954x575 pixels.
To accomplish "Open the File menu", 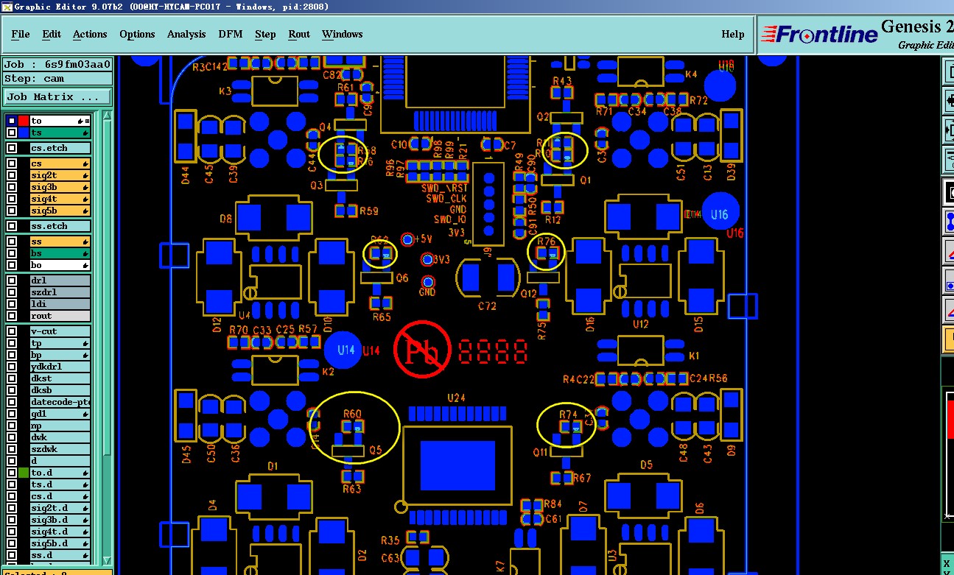I will tap(21, 34).
